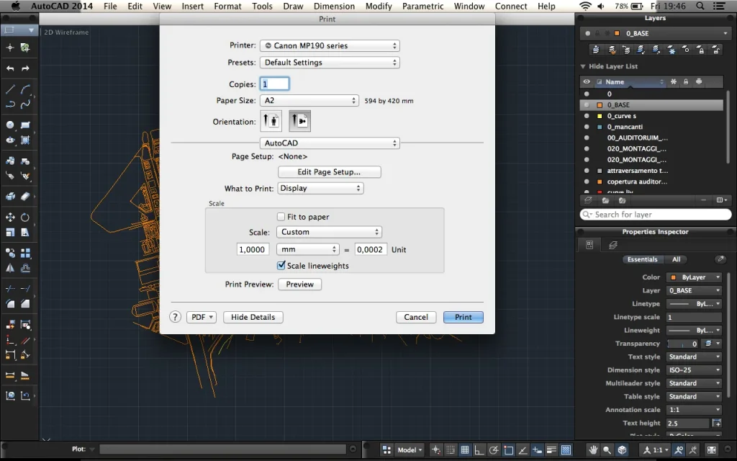This screenshot has width=737, height=461.
Task: Select the Erase tool
Action: tap(25, 196)
